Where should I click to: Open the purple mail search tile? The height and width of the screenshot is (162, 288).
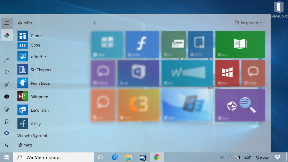[240, 105]
